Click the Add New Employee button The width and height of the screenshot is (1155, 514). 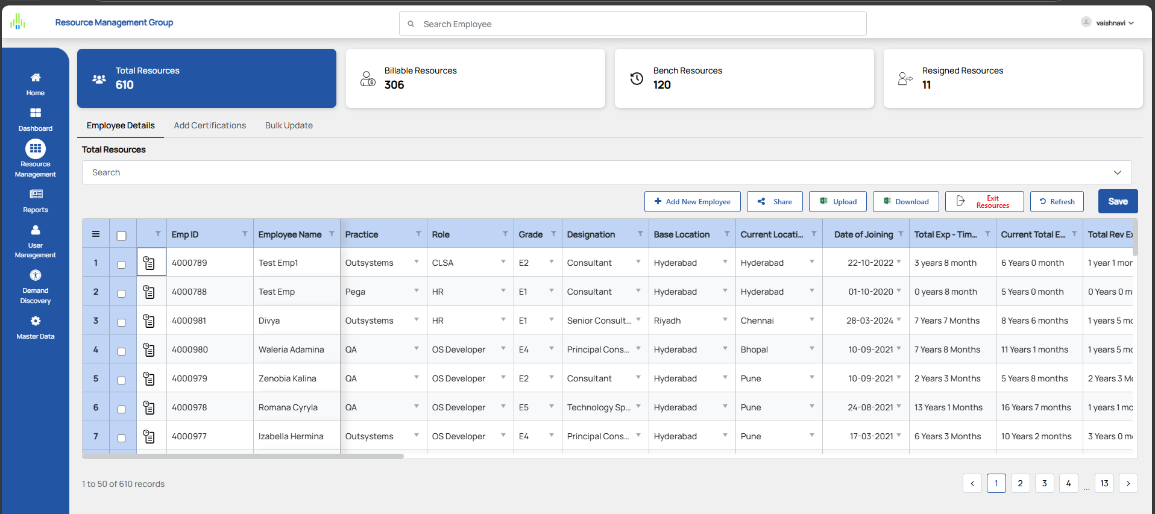(692, 202)
